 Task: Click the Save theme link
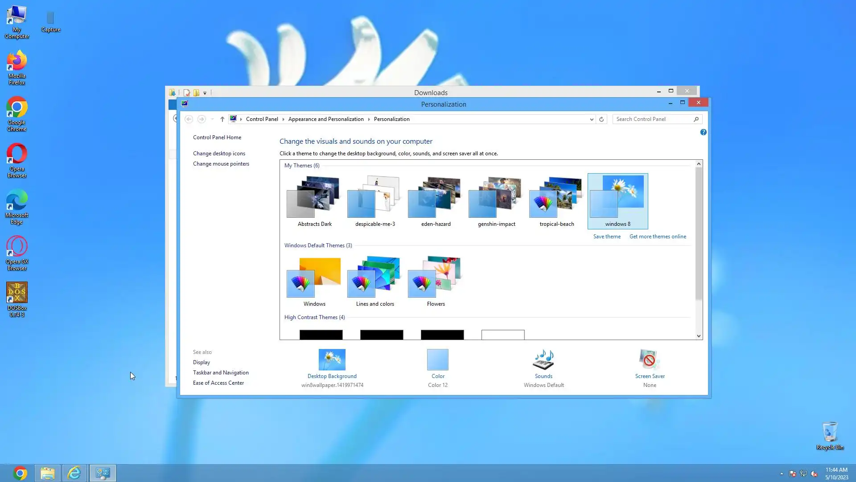[606, 237]
